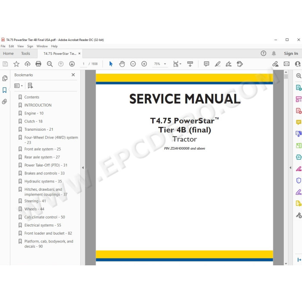Viewport: 302px width, 302px height.
Task: Open the Hydraulic systems - 35 bookmark
Action: coord(43,181)
